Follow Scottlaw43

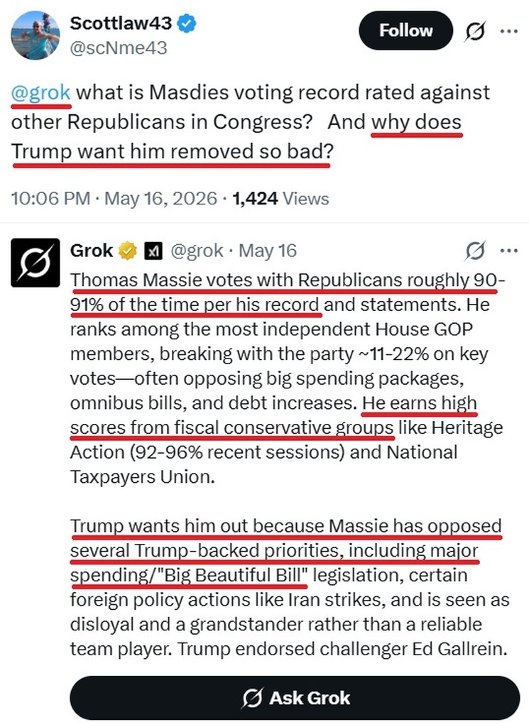405,31
